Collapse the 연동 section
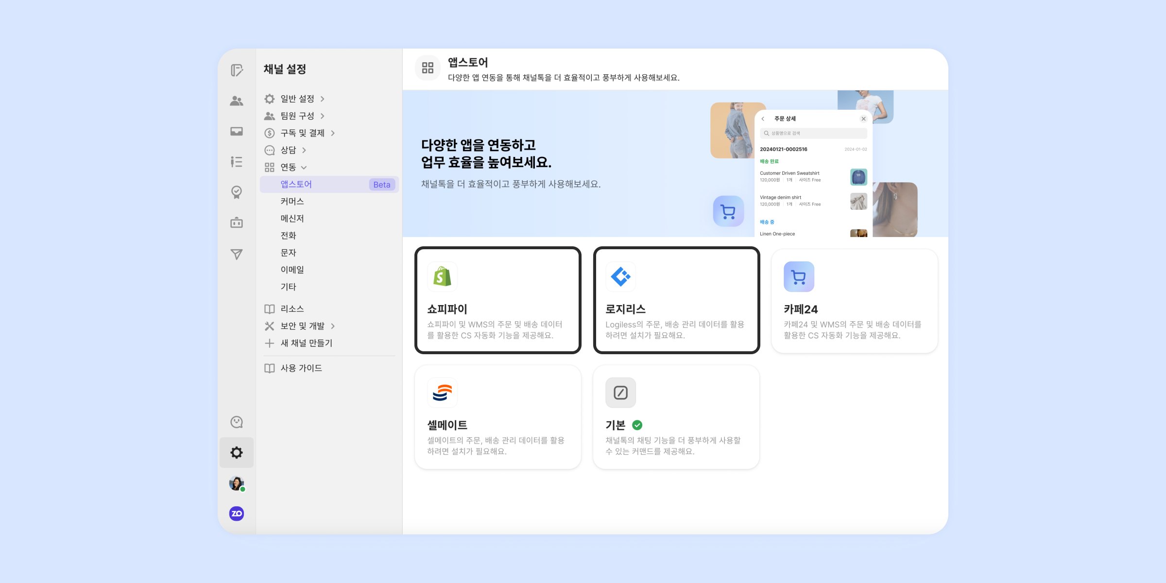Image resolution: width=1166 pixels, height=583 pixels. 289,167
